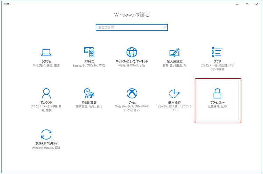The image size is (263, 174).
Task: Select the デバイス label
Action: [x=89, y=61]
